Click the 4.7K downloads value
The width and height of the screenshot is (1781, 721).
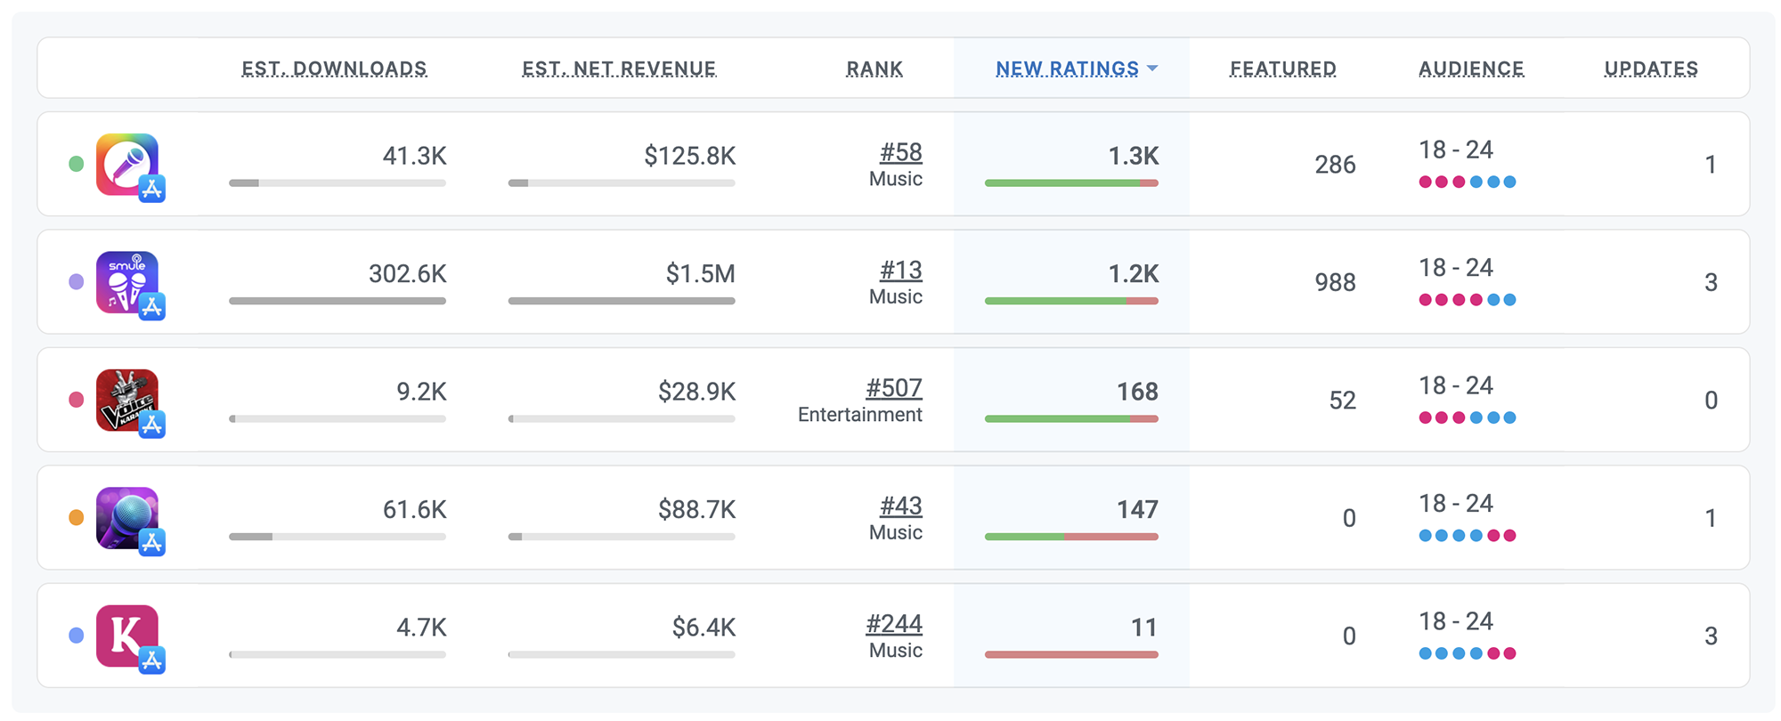coord(421,628)
